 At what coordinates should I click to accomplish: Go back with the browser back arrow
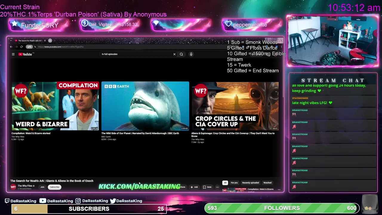pos(11,47)
